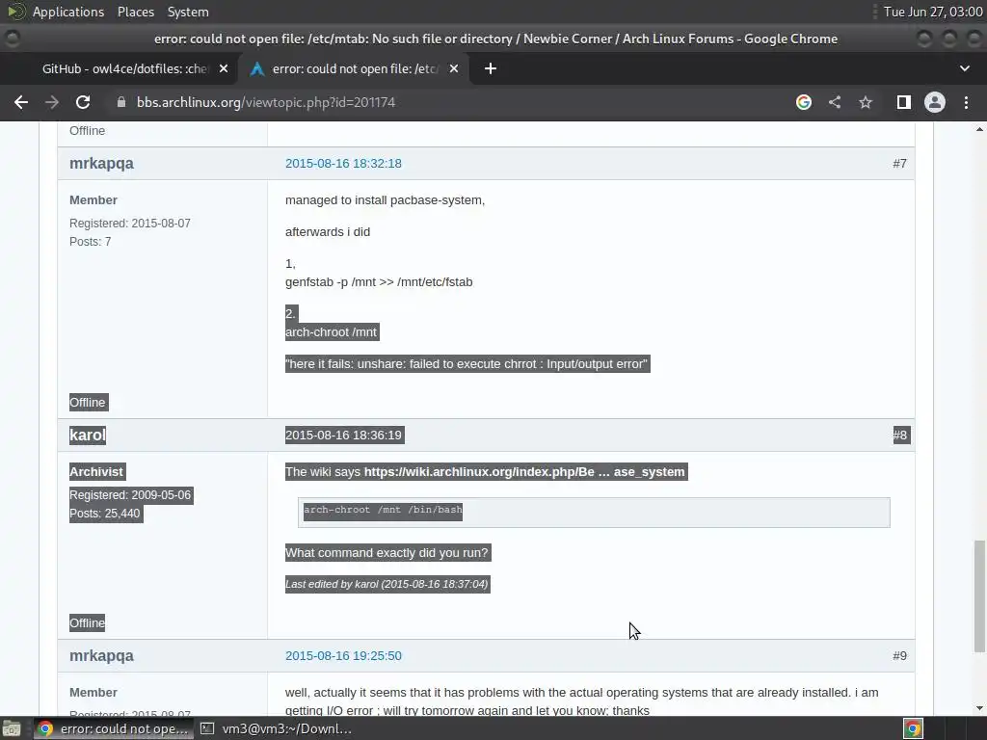Image resolution: width=987 pixels, height=740 pixels.
Task: Close the GitHub dotfiles tab
Action: [x=224, y=68]
